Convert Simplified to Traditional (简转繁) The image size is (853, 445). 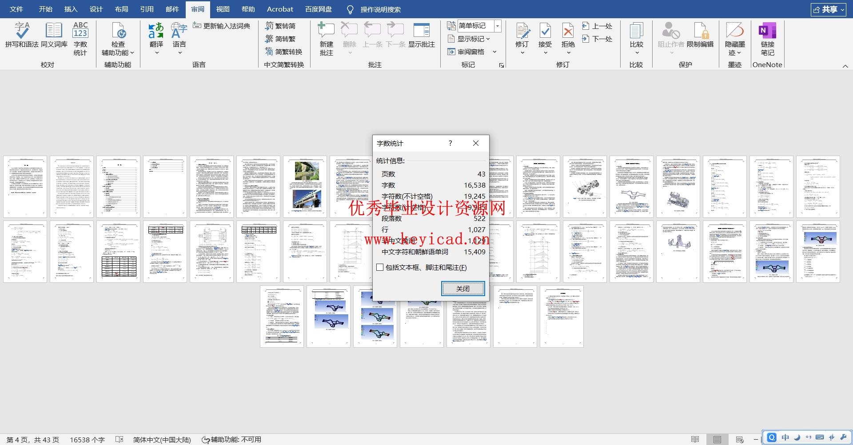point(280,39)
